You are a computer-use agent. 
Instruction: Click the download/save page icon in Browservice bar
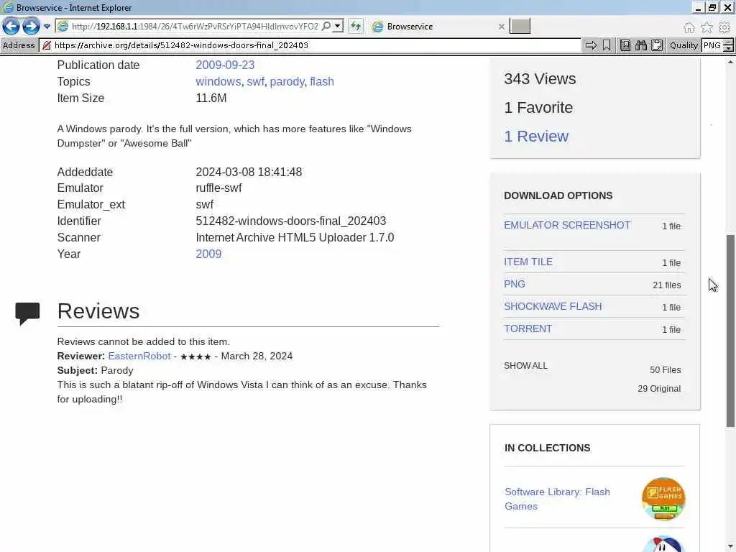click(625, 45)
